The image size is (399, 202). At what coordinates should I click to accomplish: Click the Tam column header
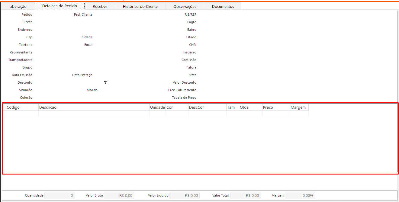232,107
